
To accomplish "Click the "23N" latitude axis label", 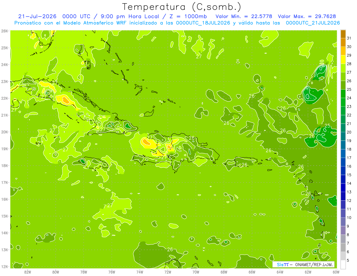I will click(x=4, y=81).
